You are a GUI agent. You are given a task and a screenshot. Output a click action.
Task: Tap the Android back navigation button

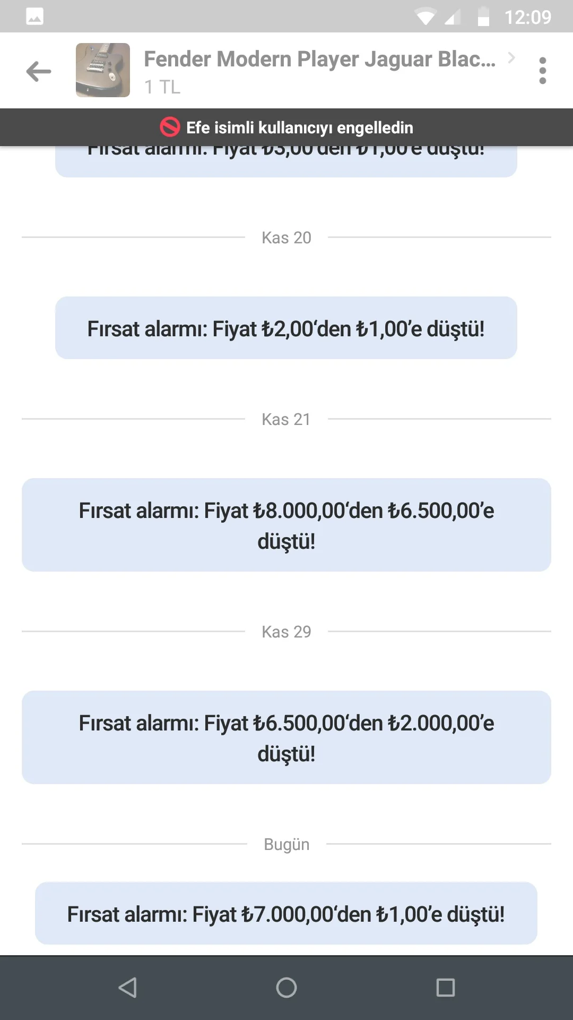(x=127, y=988)
